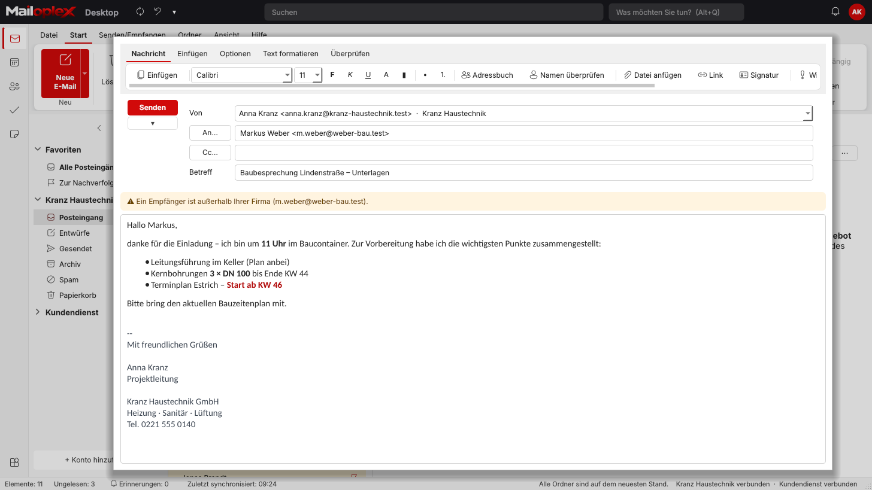The image size is (872, 490).
Task: Click the '...' more button behind the dialog
Action: (x=845, y=153)
